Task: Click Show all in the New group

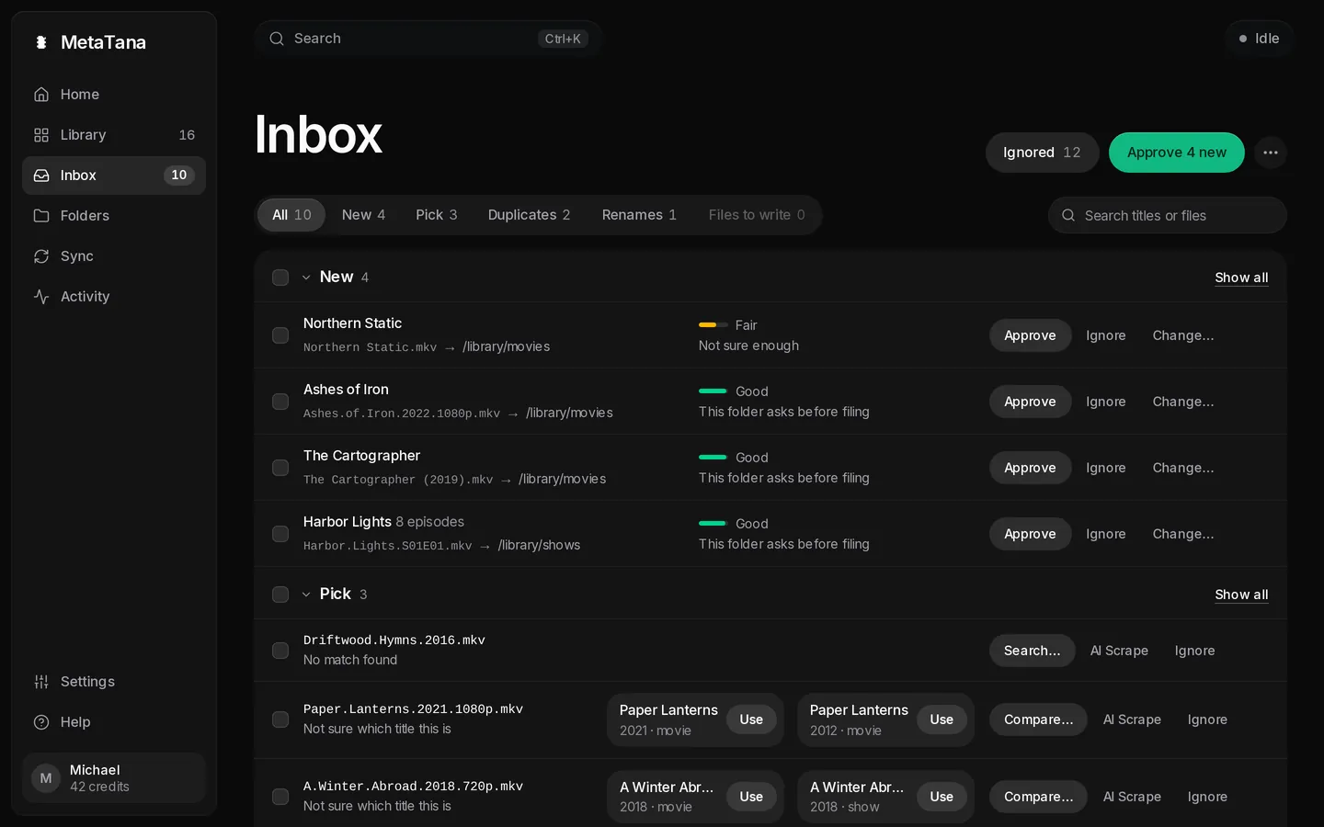Action: click(1241, 278)
